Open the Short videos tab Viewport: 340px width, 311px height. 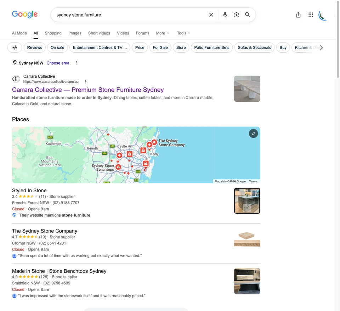[x=99, y=33]
